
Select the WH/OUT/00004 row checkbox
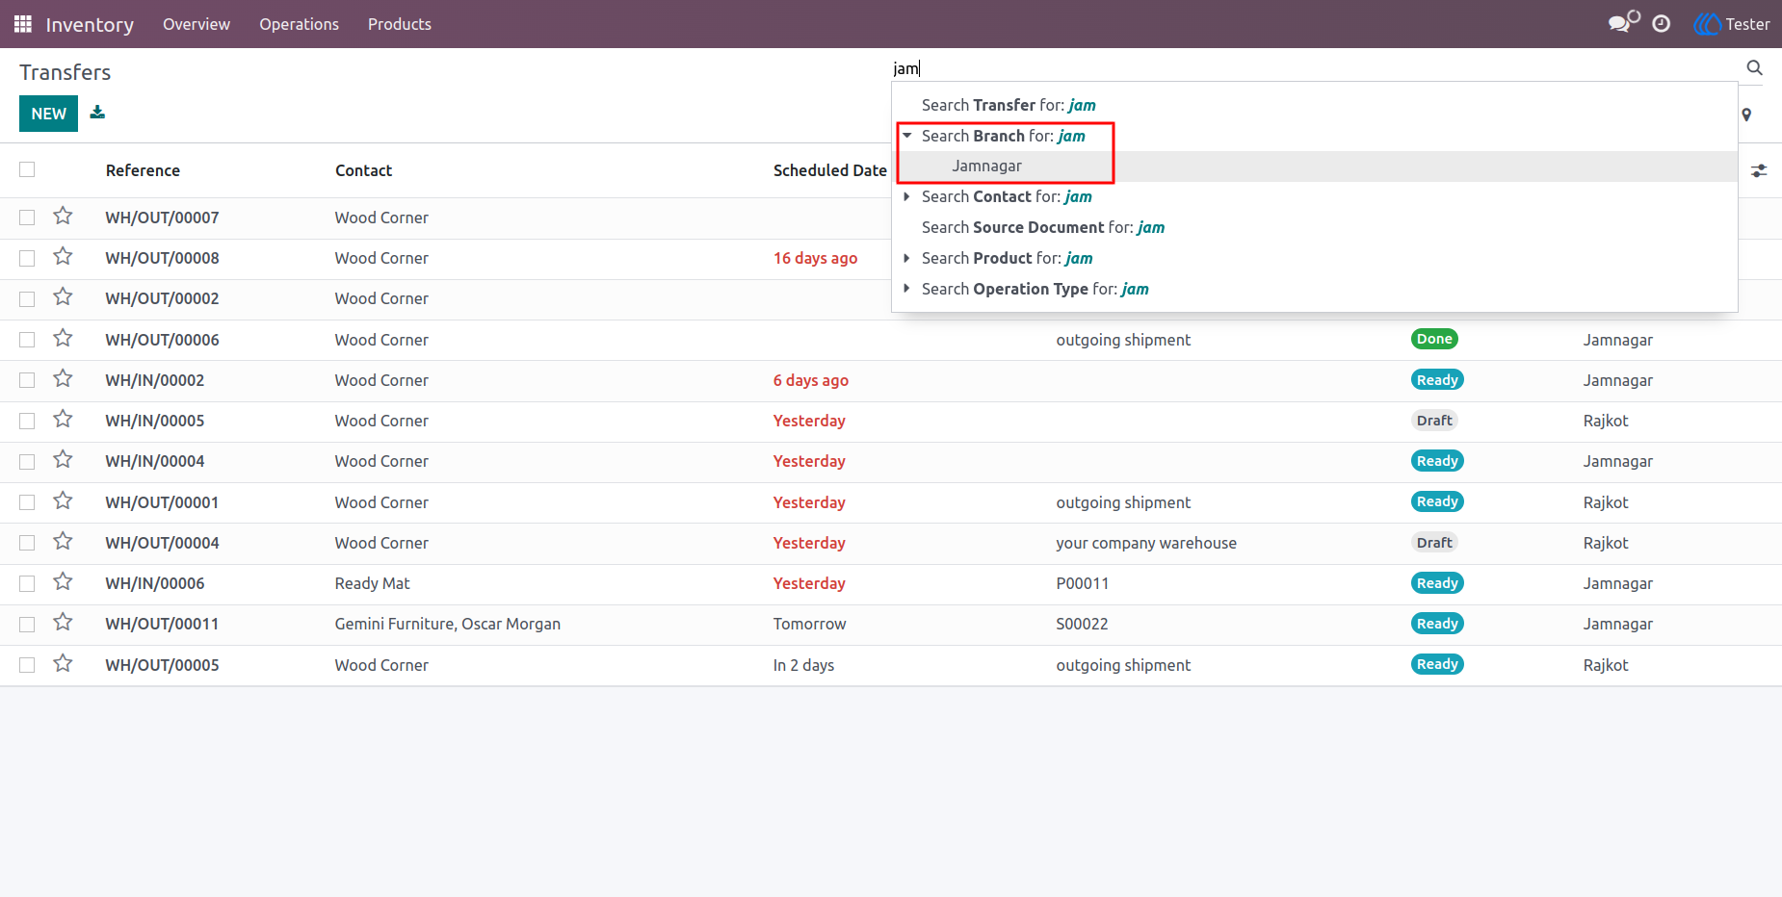[x=27, y=543]
